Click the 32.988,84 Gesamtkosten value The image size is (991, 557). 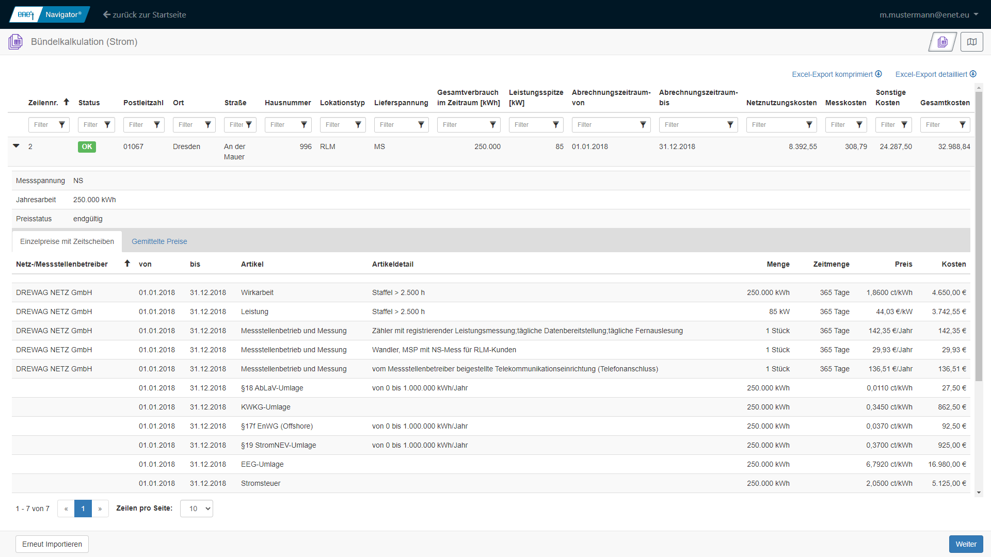click(x=954, y=146)
